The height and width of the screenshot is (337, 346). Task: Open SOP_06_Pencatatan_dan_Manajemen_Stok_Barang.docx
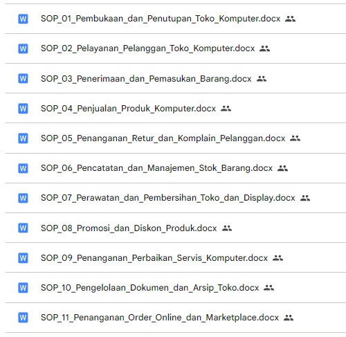[156, 168]
